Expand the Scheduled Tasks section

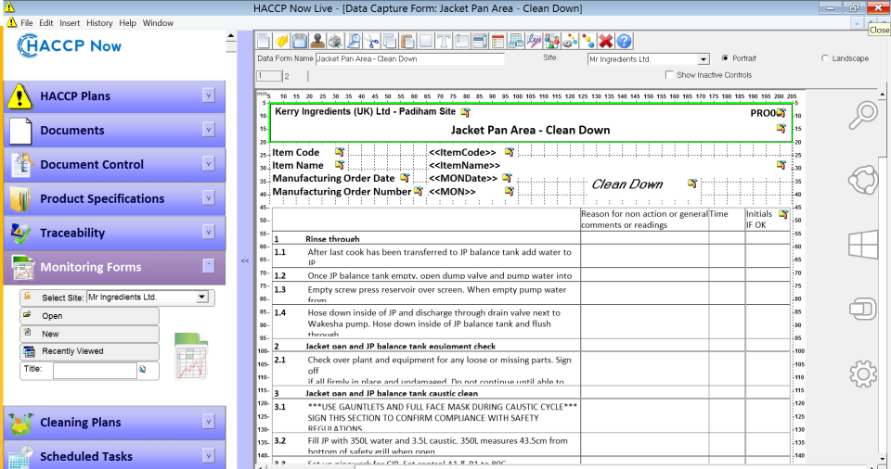209,455
